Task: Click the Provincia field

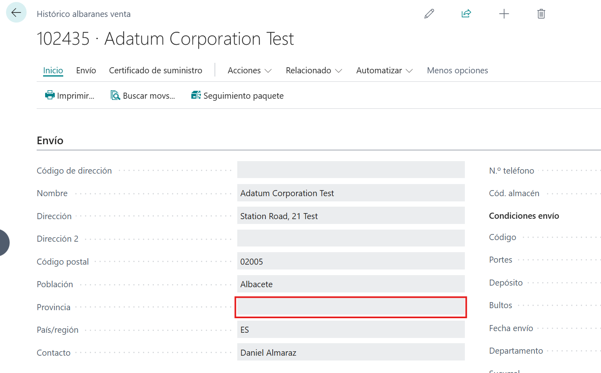Action: [350, 307]
